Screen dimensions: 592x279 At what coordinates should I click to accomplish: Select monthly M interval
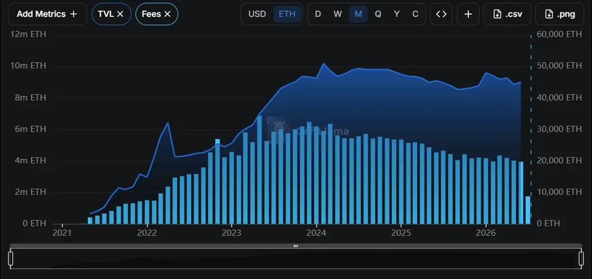(358, 14)
